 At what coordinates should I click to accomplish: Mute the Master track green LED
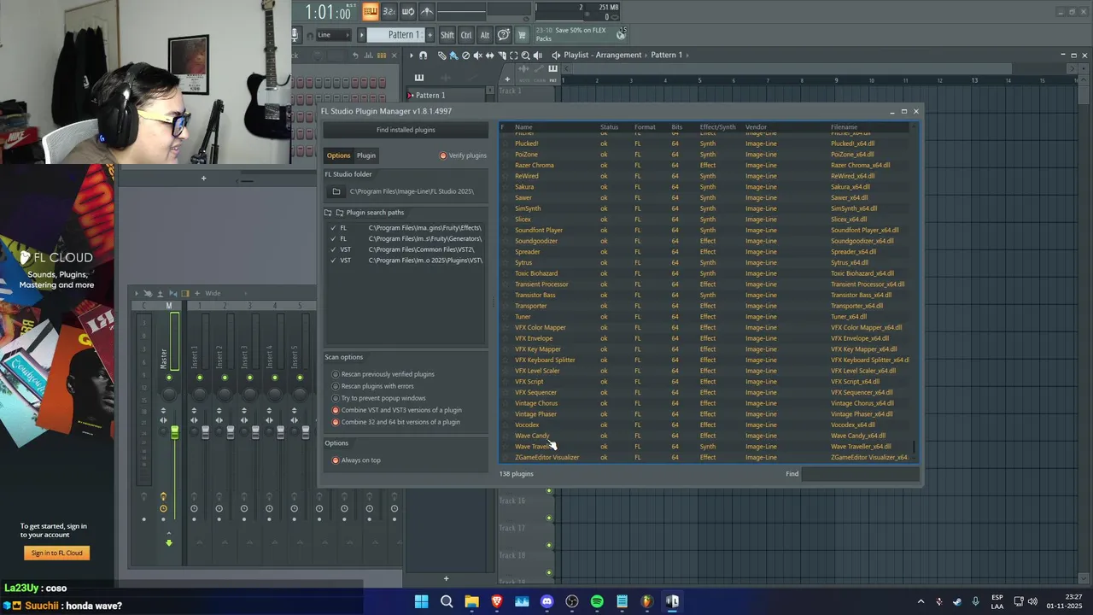click(x=169, y=378)
